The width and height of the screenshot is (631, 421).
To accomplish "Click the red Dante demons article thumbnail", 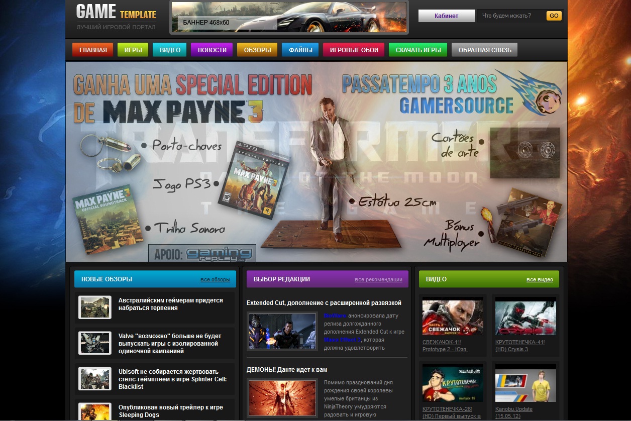I will (282, 398).
